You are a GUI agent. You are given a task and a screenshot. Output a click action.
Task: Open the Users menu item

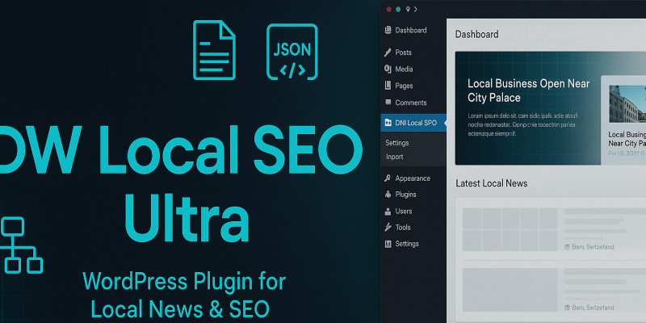403,211
